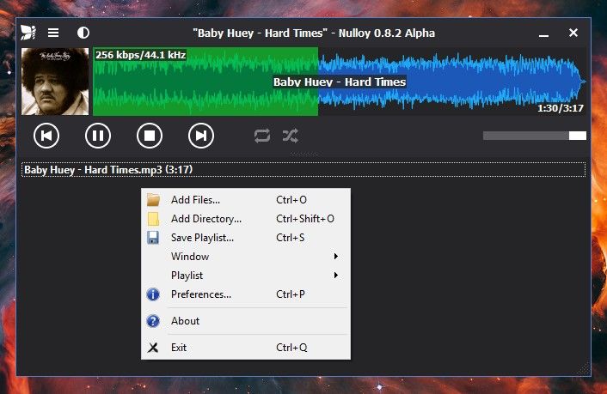Click the Nulloy logo icon in title bar
Image resolution: width=607 pixels, height=394 pixels.
[28, 33]
